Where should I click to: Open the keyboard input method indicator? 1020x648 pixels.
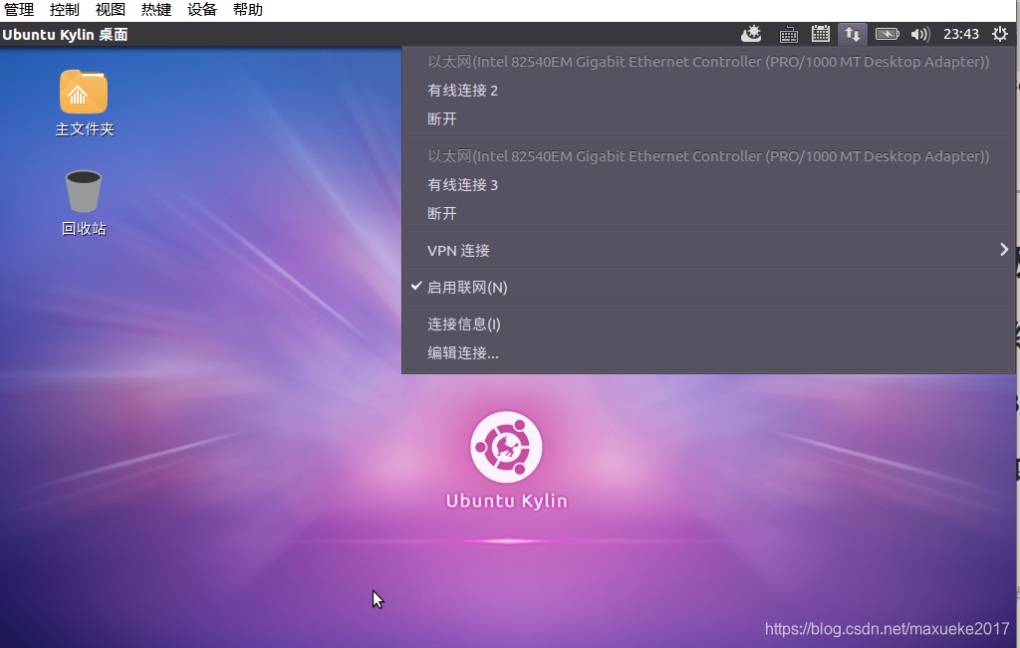pos(789,34)
